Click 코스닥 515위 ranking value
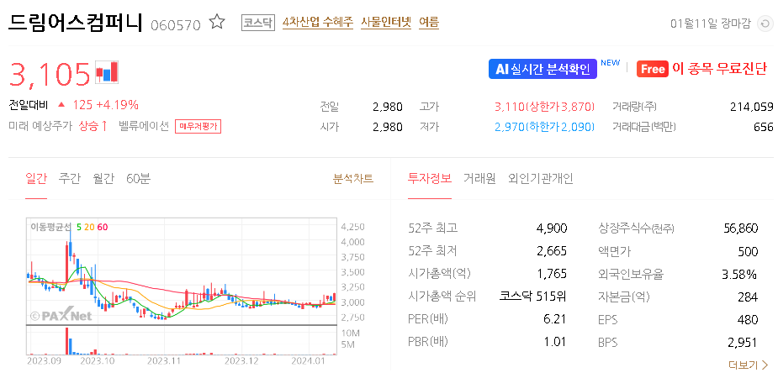 (x=533, y=297)
